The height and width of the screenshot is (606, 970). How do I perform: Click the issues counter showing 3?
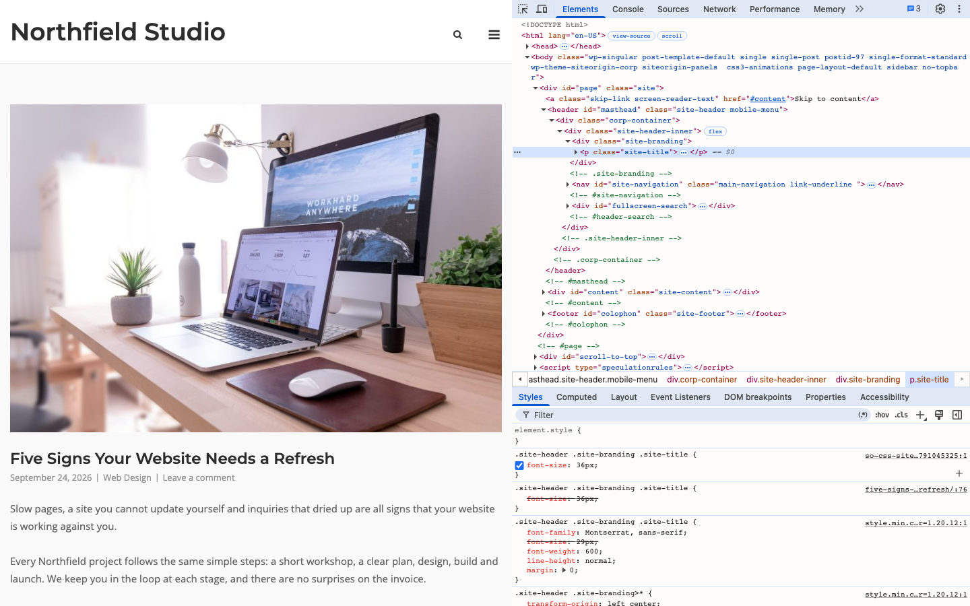click(914, 9)
